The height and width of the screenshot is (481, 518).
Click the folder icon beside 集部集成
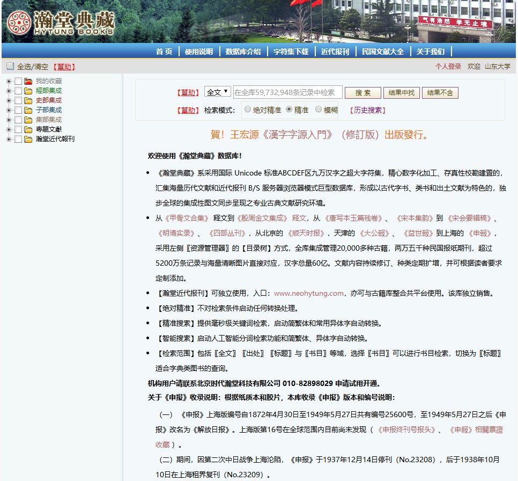tap(28, 120)
